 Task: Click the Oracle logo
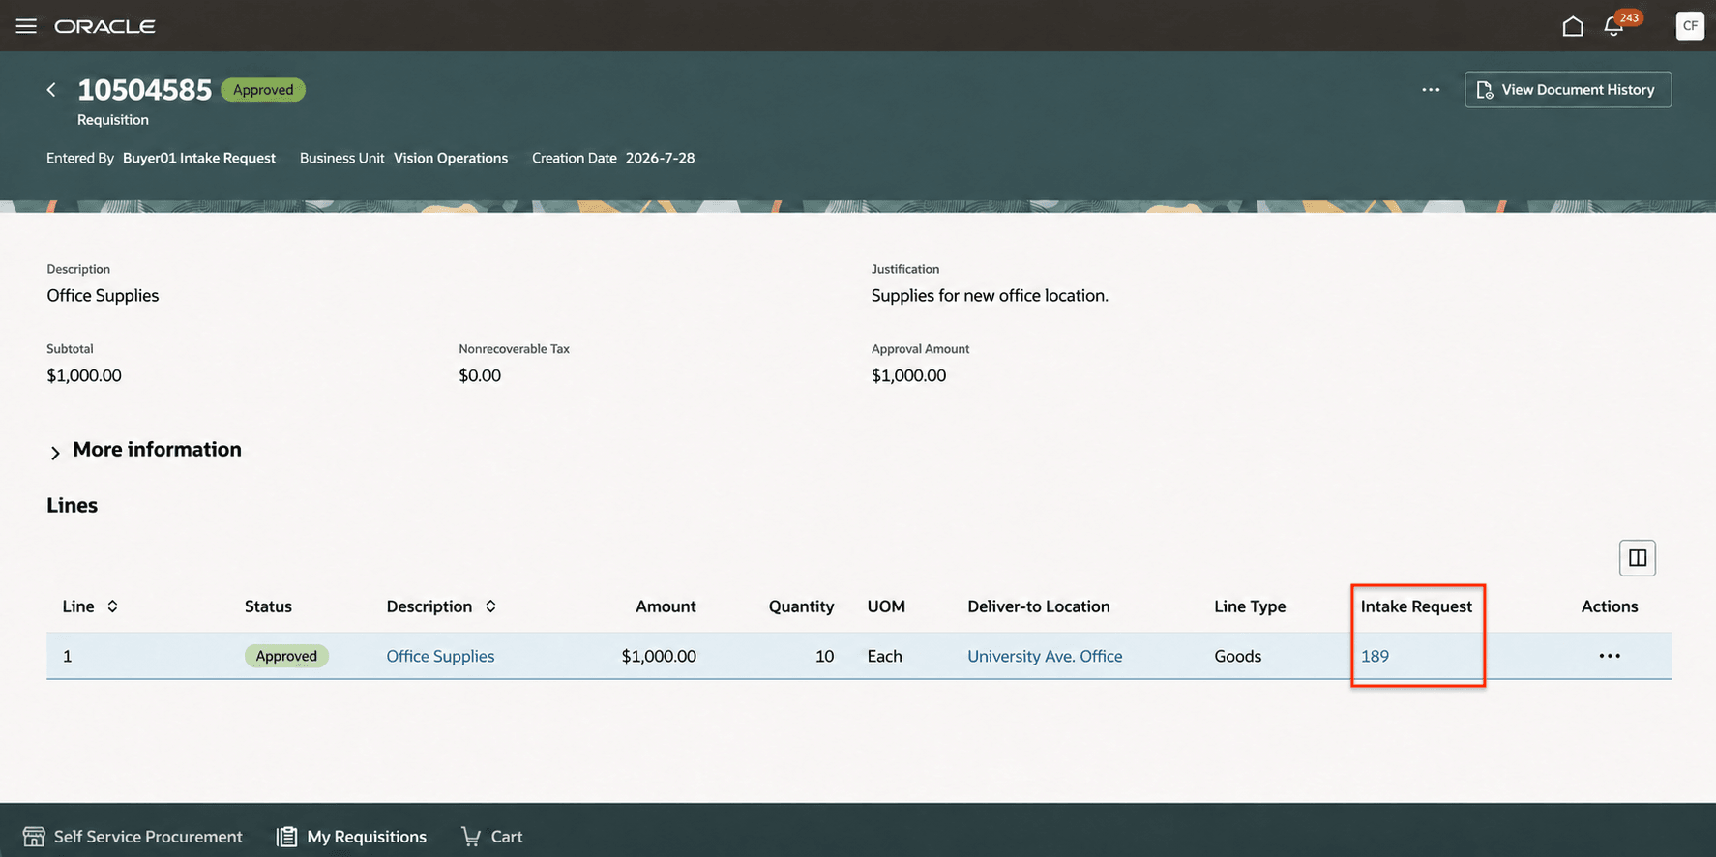click(104, 26)
